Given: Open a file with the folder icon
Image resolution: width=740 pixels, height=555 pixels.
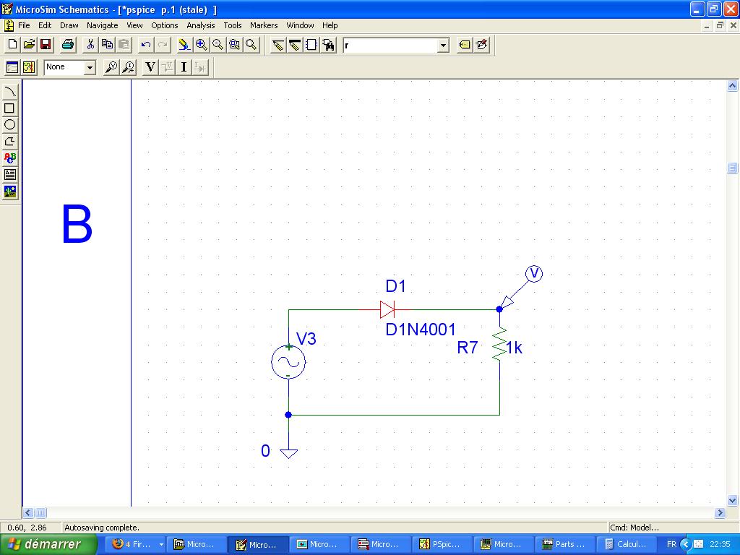Looking at the screenshot, I should coord(29,45).
